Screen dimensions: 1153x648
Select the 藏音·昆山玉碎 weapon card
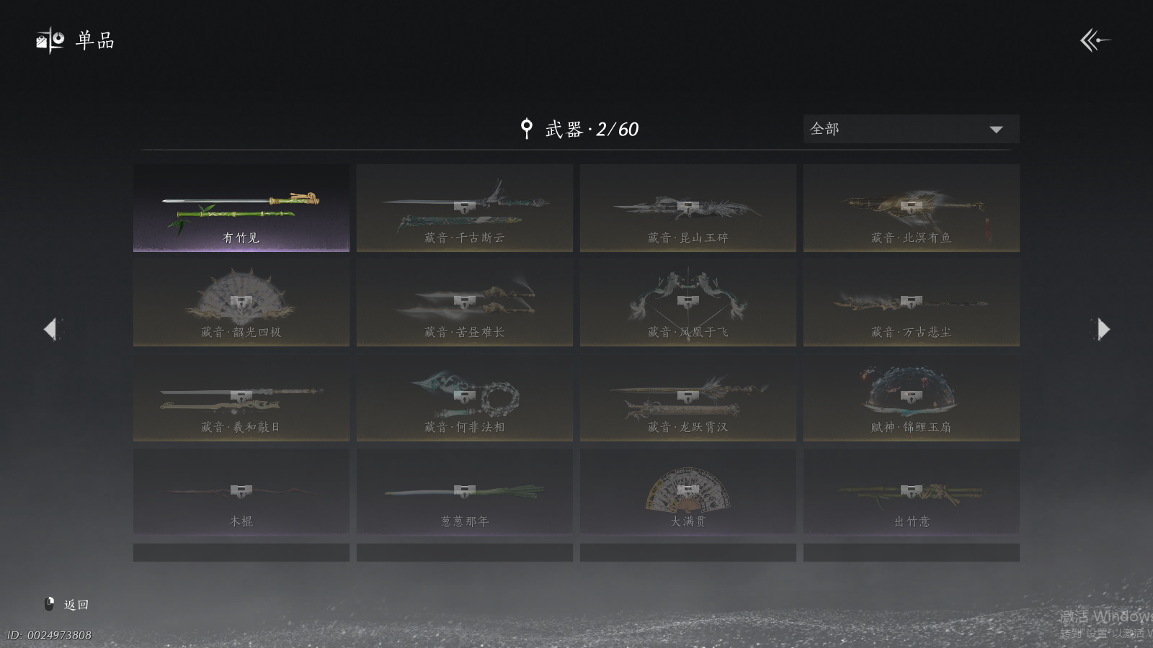[x=688, y=208]
